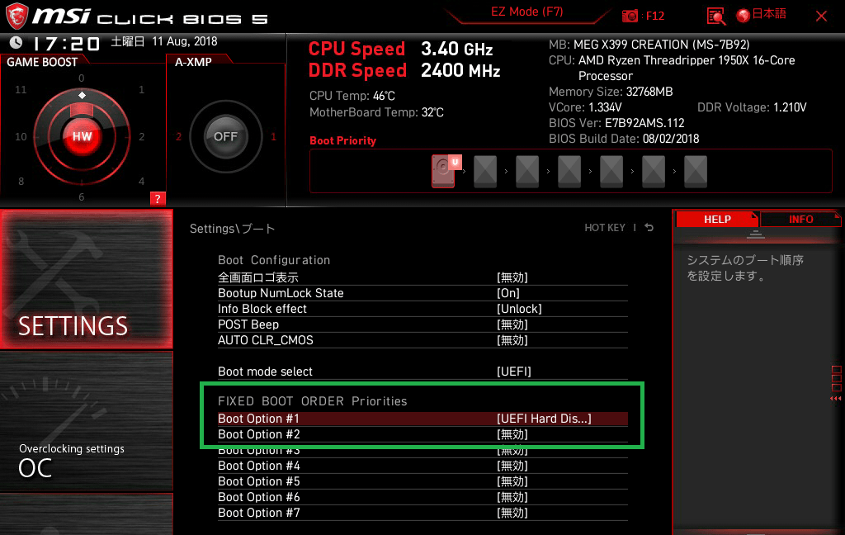The image size is (845, 535).
Task: Select the last boot priority device icon
Action: point(696,171)
